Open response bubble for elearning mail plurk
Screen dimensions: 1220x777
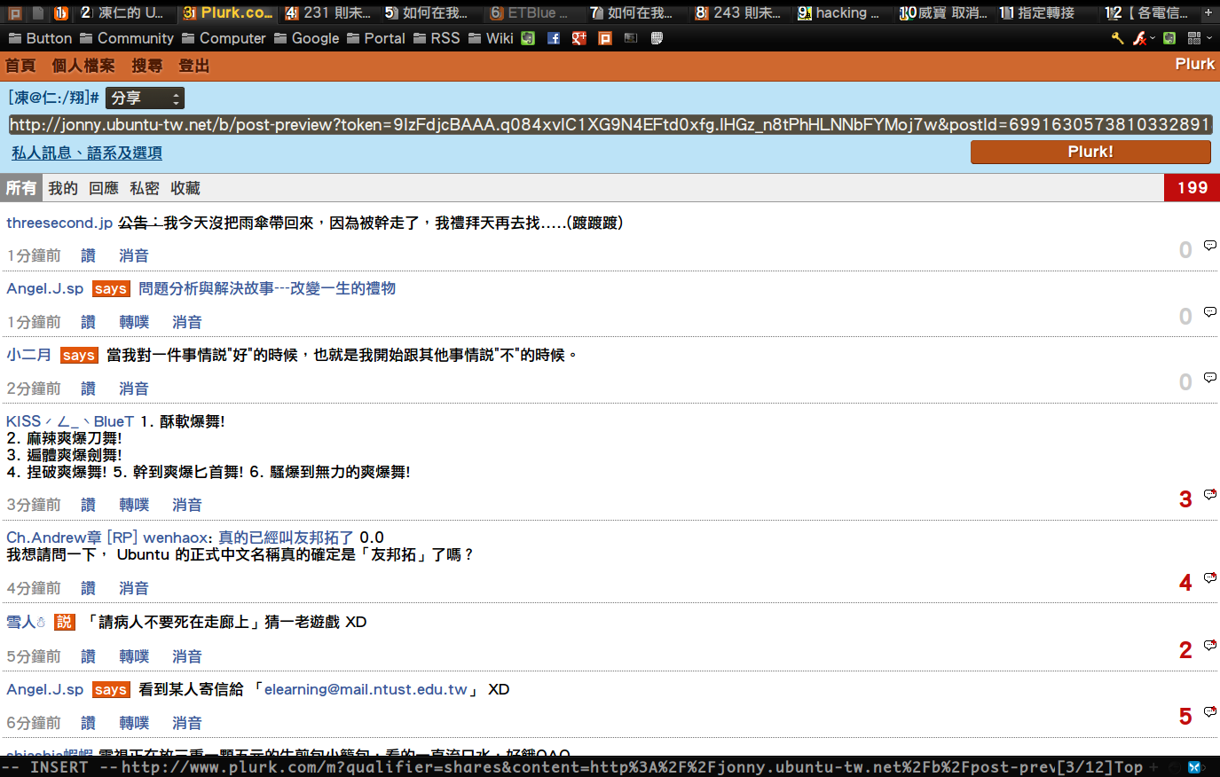1210,711
